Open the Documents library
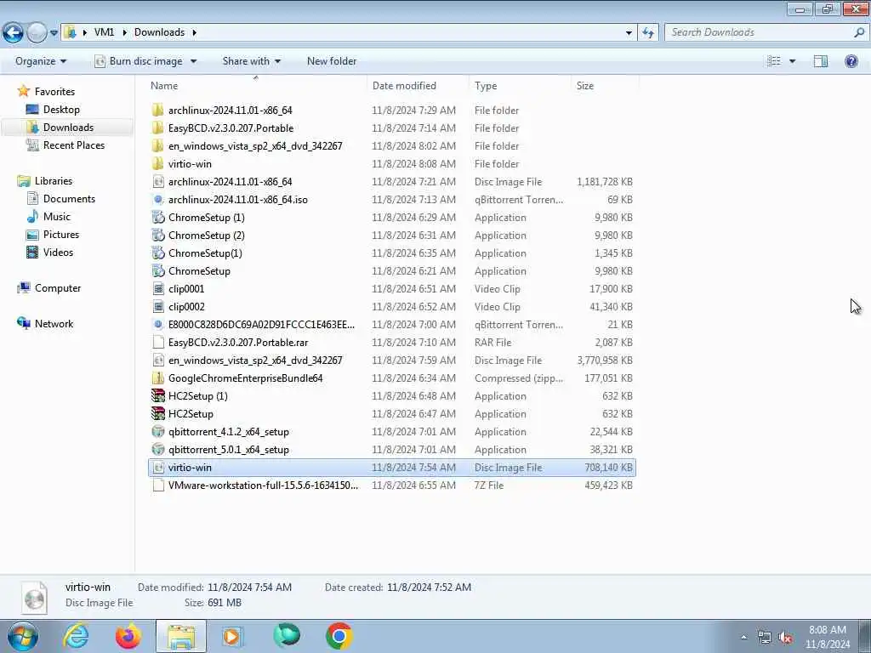Image resolution: width=871 pixels, height=653 pixels. coord(69,199)
